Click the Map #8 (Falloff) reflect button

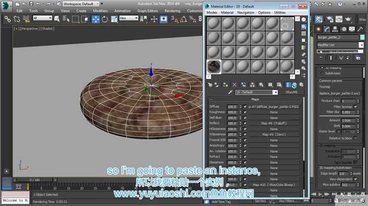[x=273, y=123]
